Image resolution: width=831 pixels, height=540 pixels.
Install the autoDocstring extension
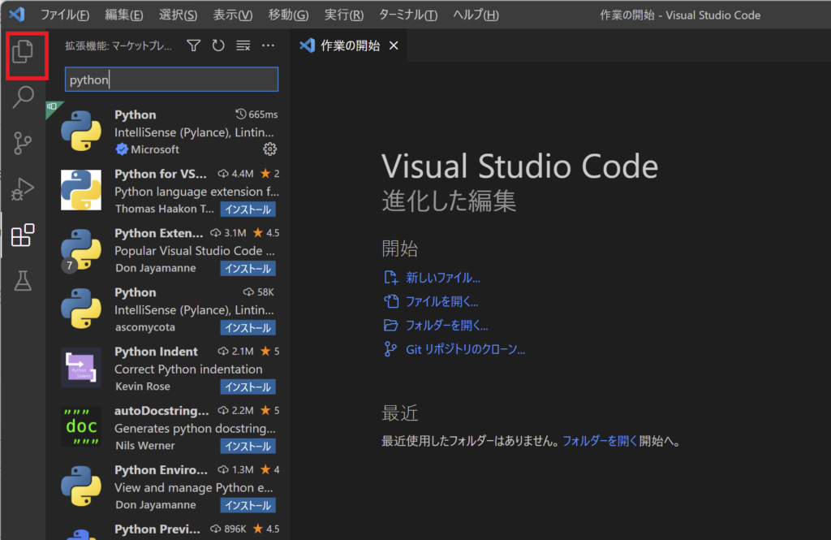click(248, 446)
